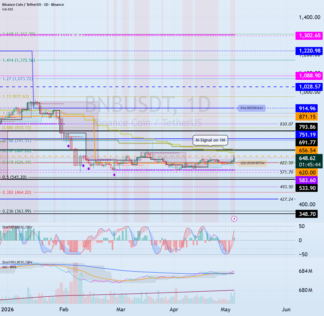Click the Fibonacci label 0.618 (626.19)

[x=17, y=162]
